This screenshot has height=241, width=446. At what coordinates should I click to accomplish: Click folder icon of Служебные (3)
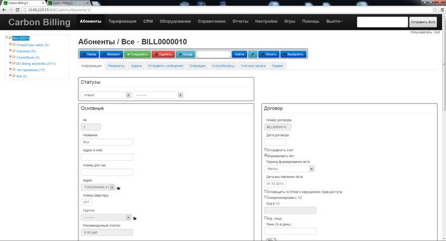(x=14, y=57)
